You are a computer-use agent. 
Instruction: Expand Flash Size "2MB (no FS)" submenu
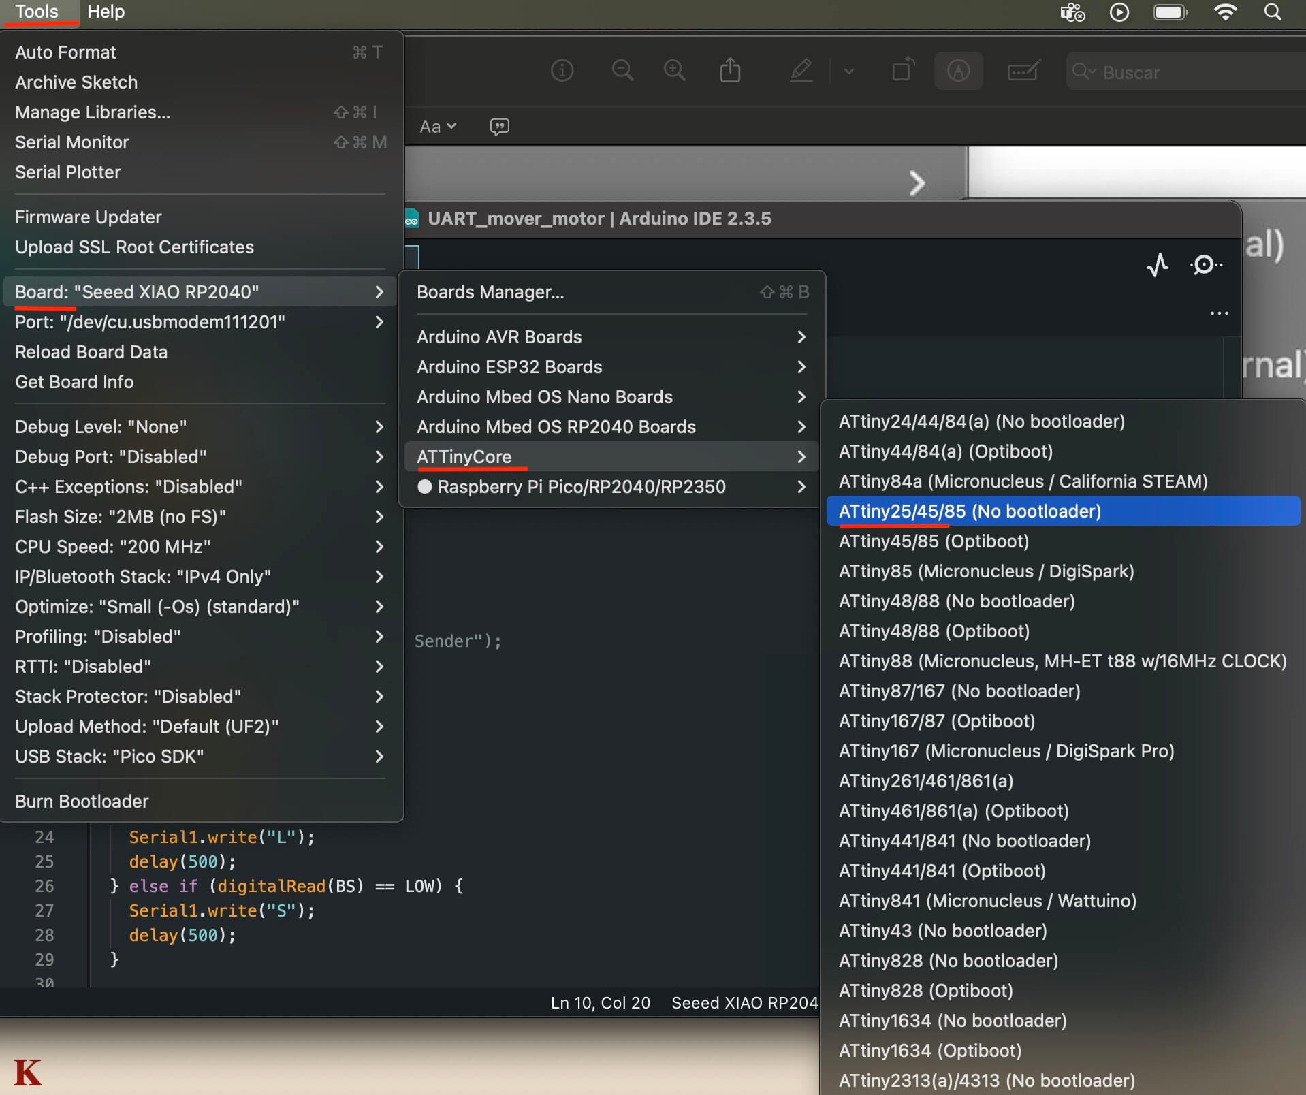(202, 517)
